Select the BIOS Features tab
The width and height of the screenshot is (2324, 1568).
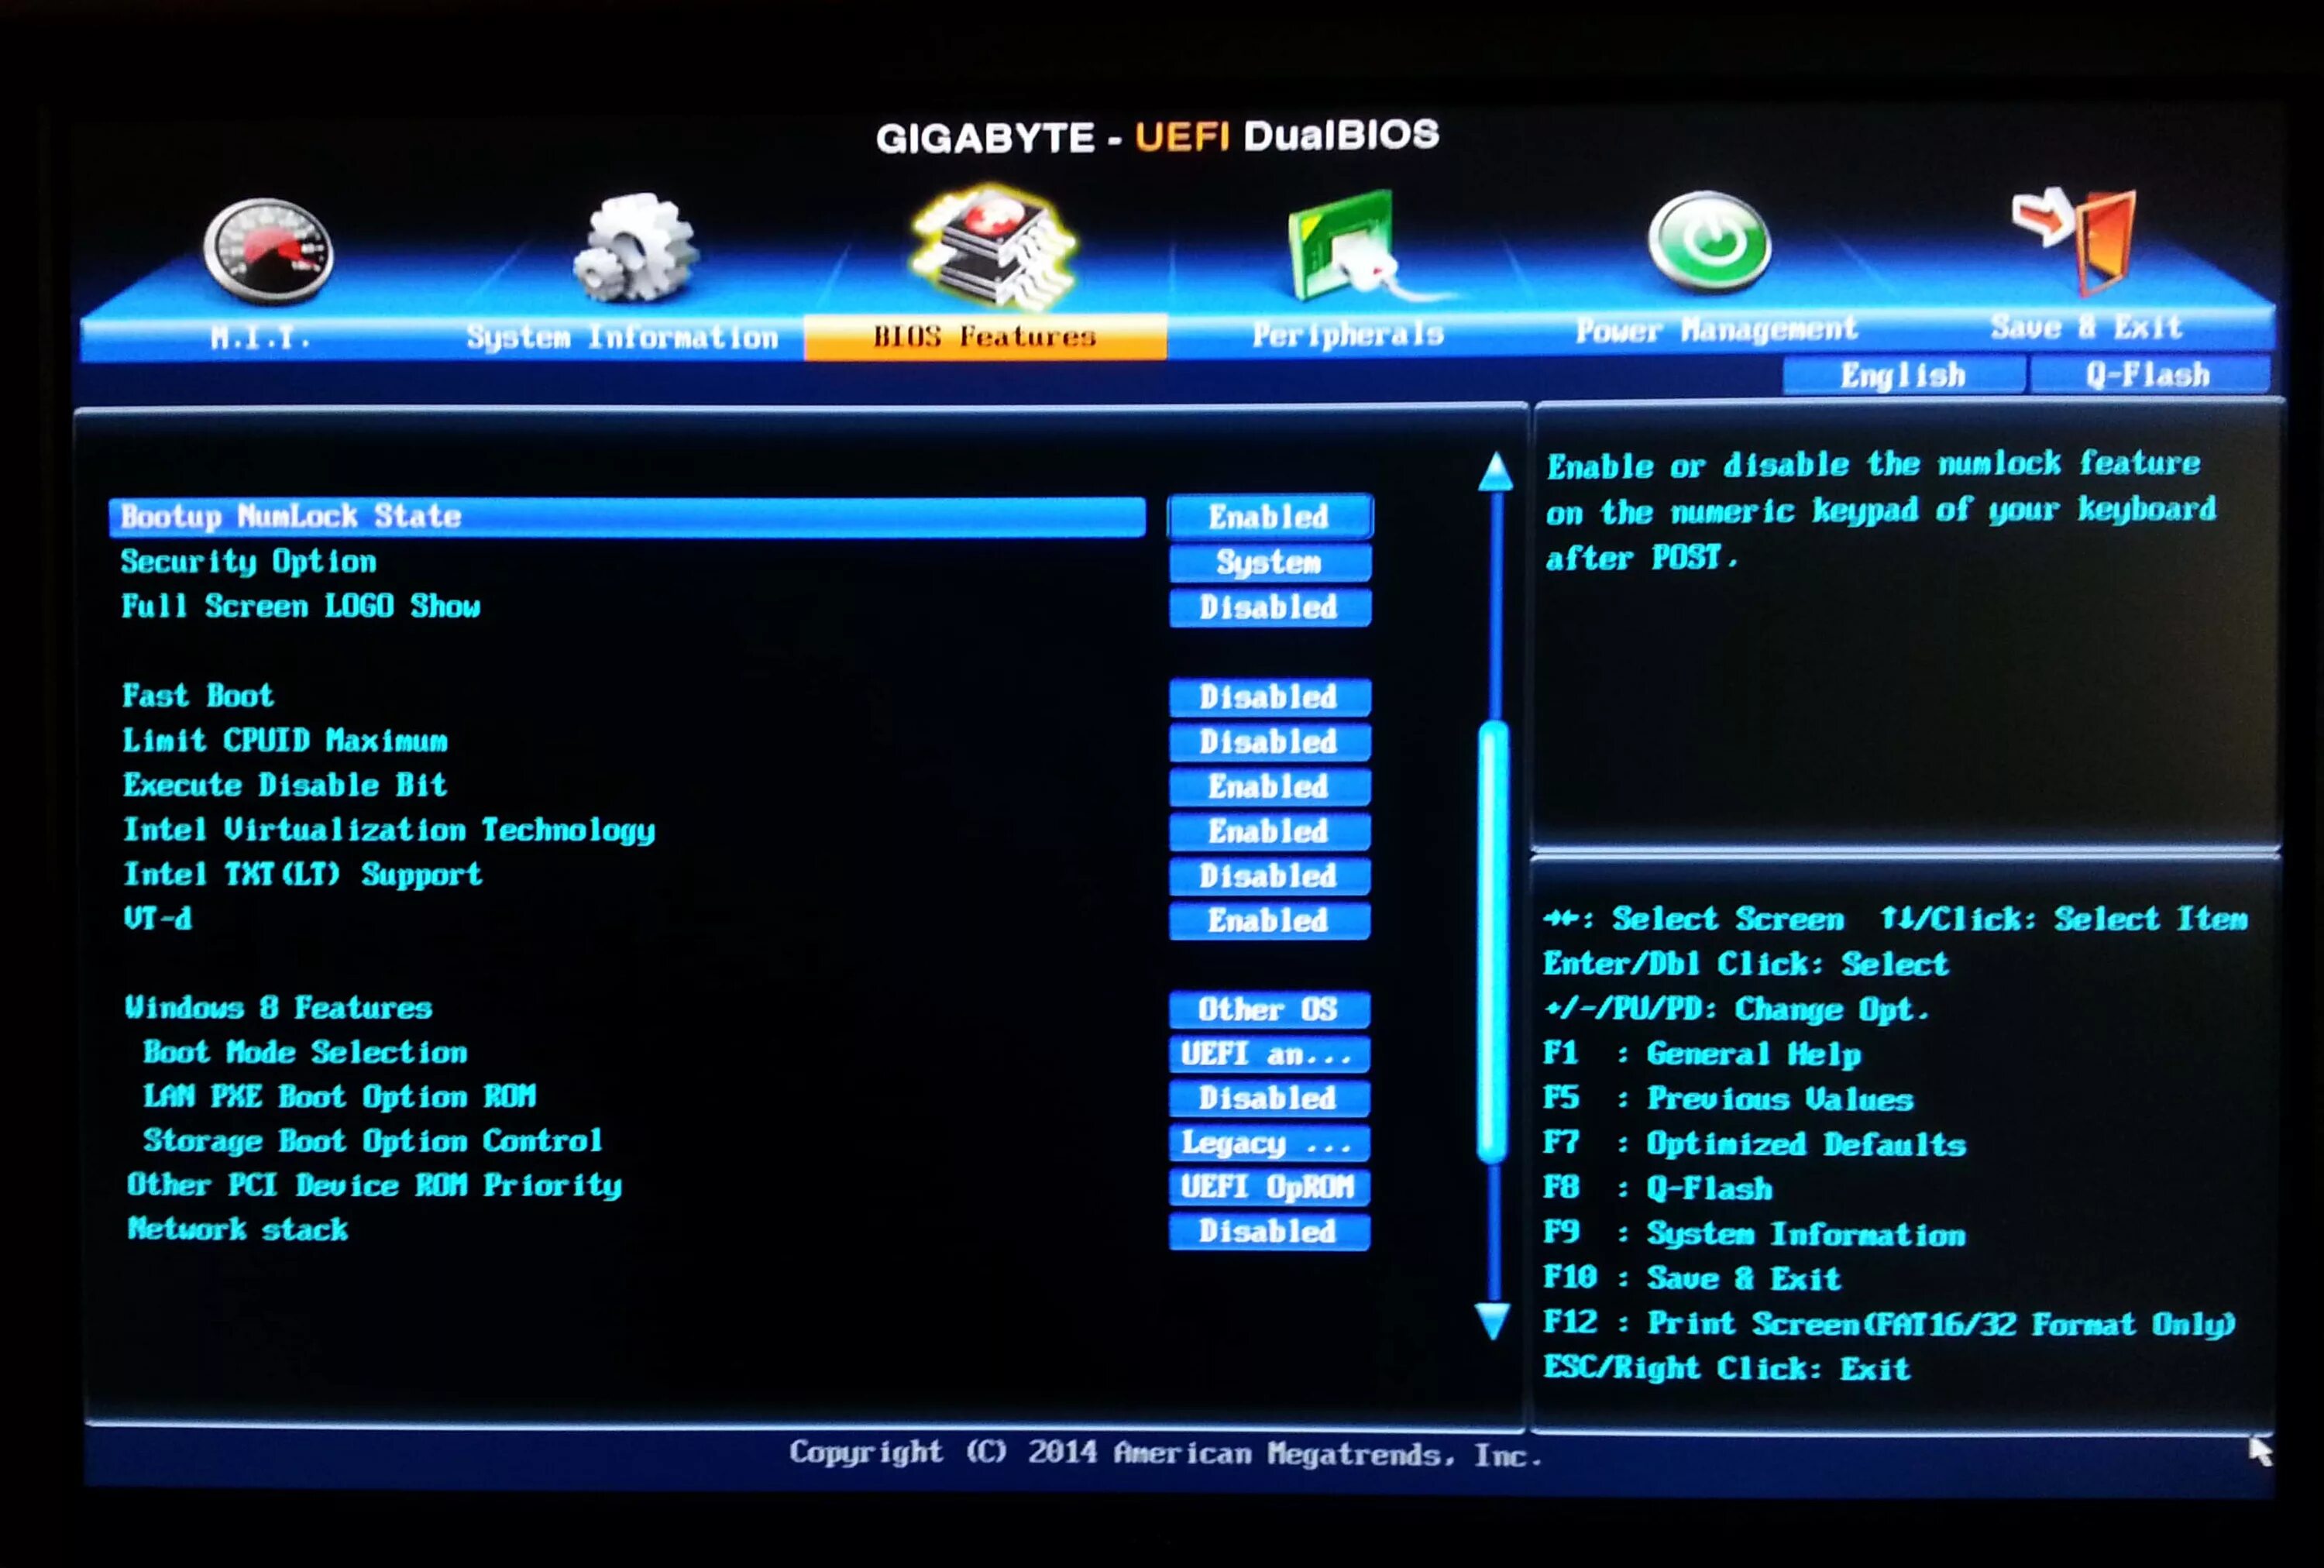tap(985, 336)
